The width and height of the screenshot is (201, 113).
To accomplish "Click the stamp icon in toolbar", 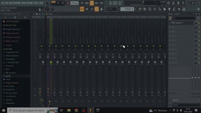I will [101, 9].
